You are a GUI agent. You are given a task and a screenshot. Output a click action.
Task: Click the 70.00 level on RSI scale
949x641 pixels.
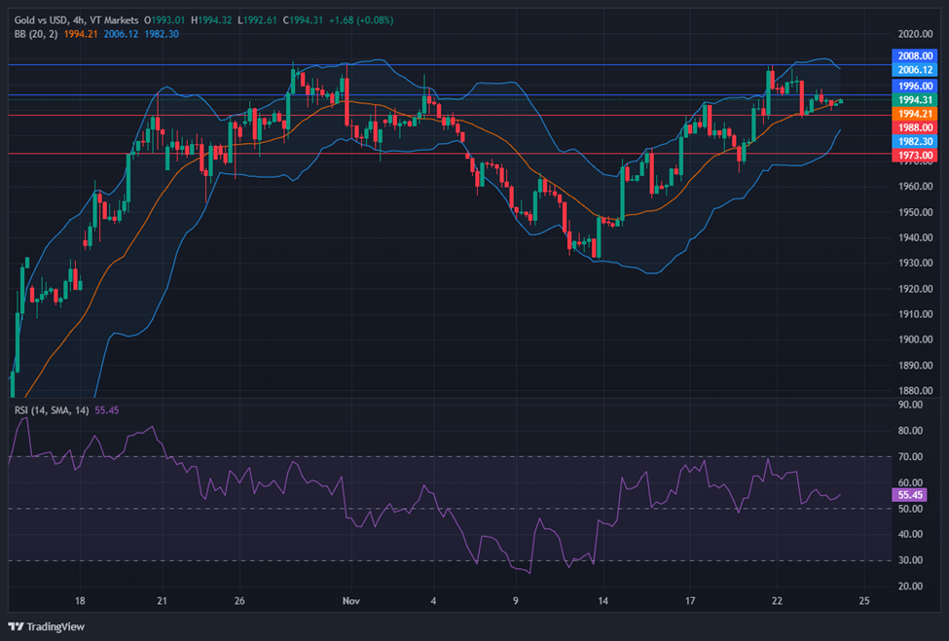(x=911, y=456)
